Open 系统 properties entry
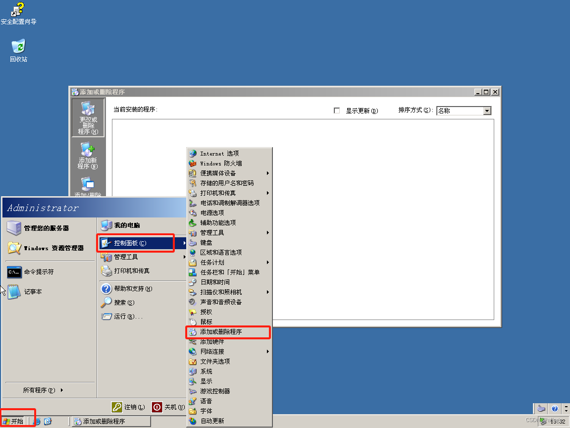The image size is (570, 428). pos(229,371)
